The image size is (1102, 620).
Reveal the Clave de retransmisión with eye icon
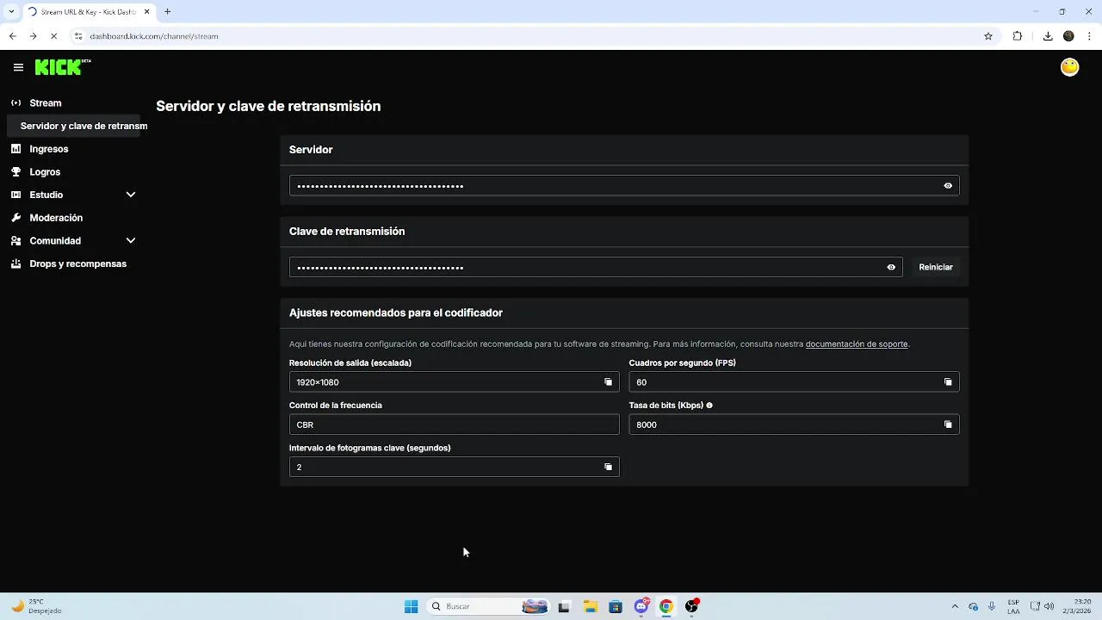[891, 268]
